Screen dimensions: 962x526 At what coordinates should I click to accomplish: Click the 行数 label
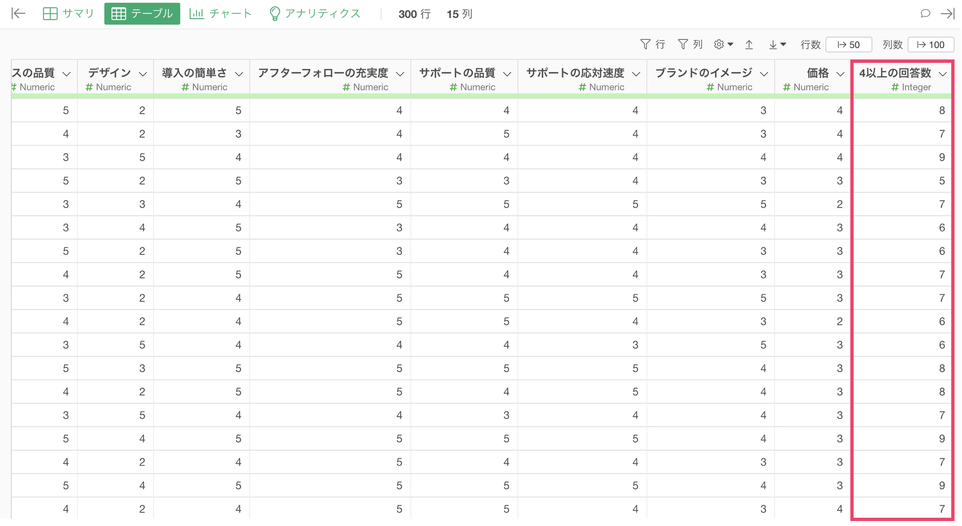tap(811, 45)
